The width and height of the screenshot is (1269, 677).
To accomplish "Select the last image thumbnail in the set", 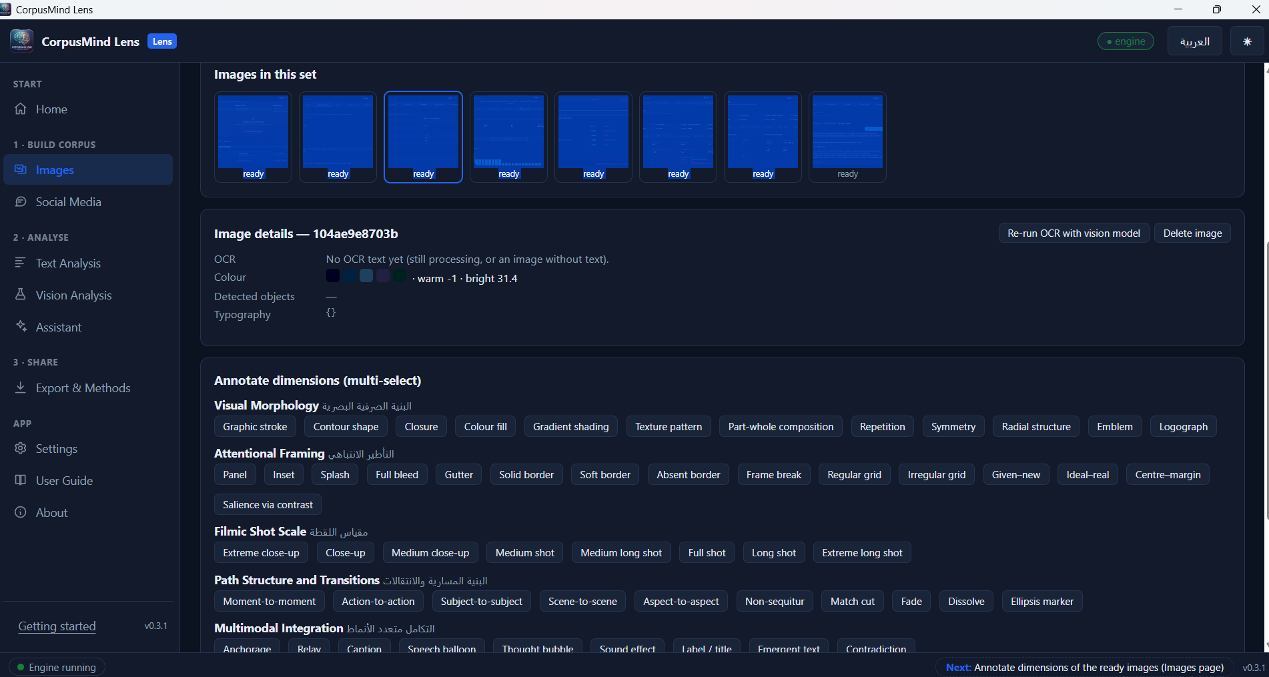I will pos(847,137).
